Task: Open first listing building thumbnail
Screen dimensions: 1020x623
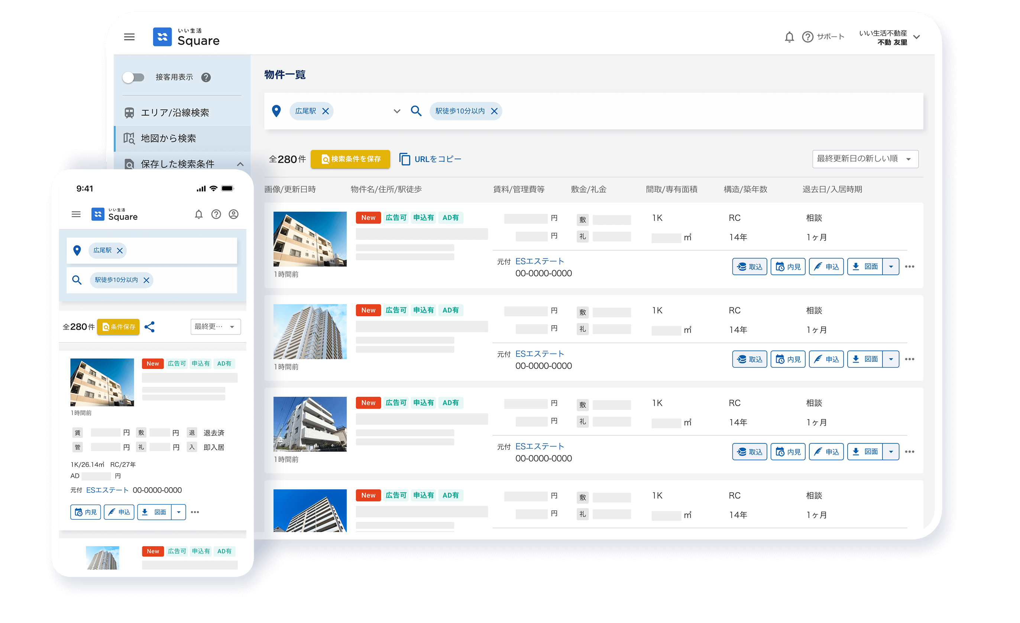Action: tap(310, 239)
